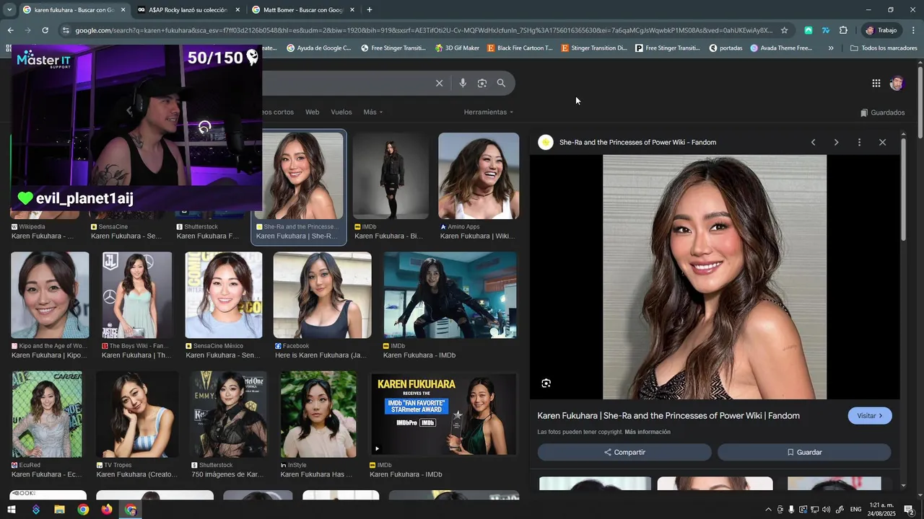Open Chrome three-dot main menu
The image size is (924, 519).
(913, 30)
